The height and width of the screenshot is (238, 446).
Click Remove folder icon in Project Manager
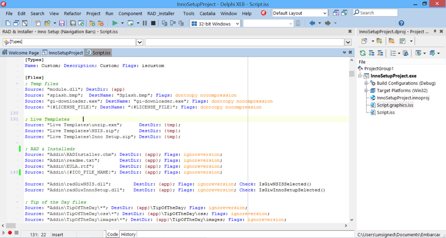391,41
